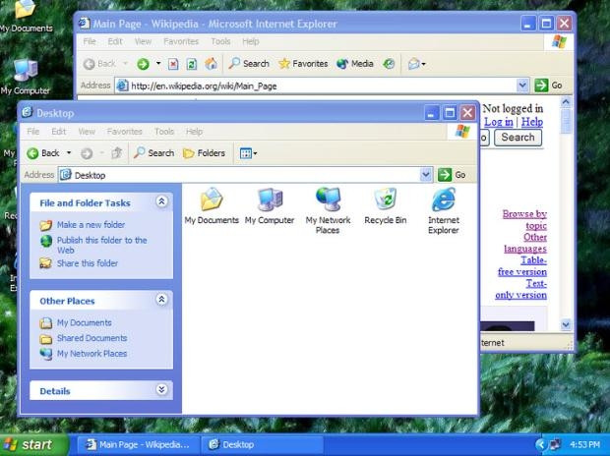610x456 pixels.
Task: Click My Computer desktop icon
Action: pos(26,77)
